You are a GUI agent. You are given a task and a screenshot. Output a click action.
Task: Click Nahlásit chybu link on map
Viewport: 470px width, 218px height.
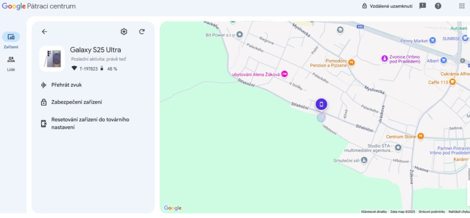459,212
